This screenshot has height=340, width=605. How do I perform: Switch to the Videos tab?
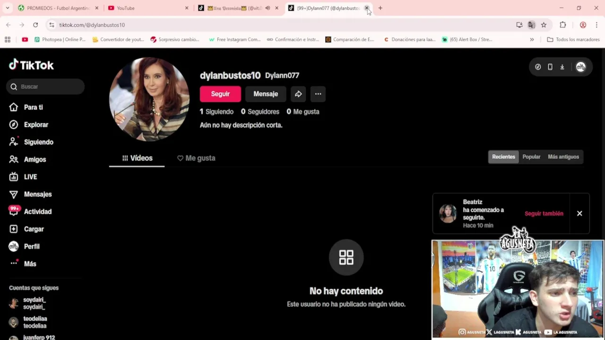pos(137,158)
